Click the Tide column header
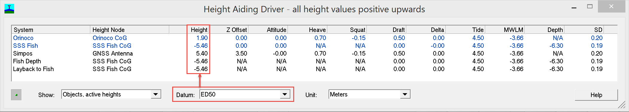This screenshot has height=112, width=629. [465, 30]
